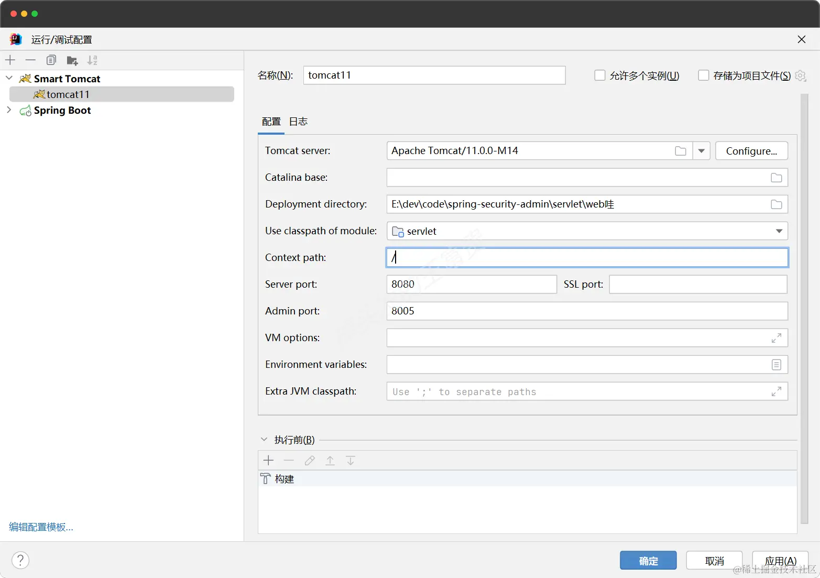This screenshot has height=578, width=820.
Task: Browse for Deployment directory folder
Action: pos(777,204)
